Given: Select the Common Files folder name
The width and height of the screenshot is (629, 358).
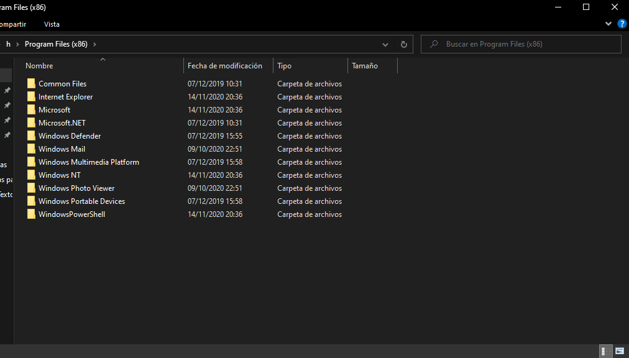Looking at the screenshot, I should [63, 83].
